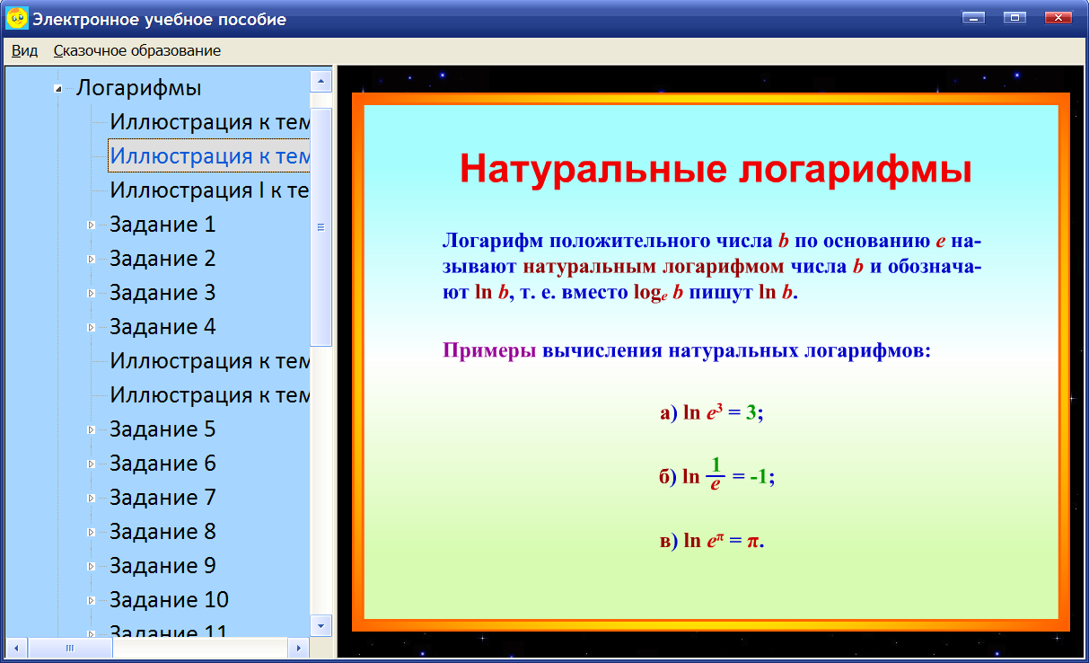Open Задание 8 in the sidebar
The width and height of the screenshot is (1089, 663).
click(x=160, y=531)
